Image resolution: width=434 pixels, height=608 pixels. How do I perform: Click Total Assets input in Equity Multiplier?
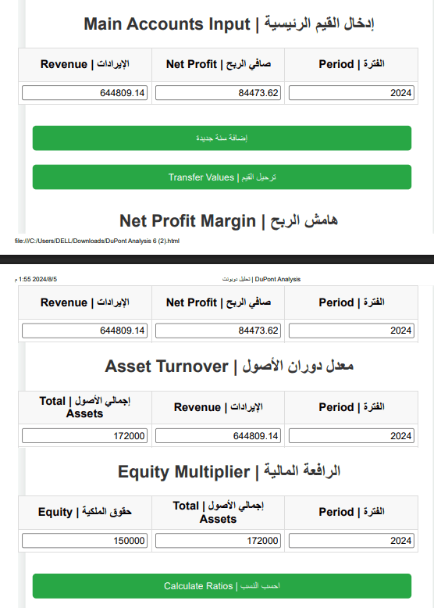(218, 541)
